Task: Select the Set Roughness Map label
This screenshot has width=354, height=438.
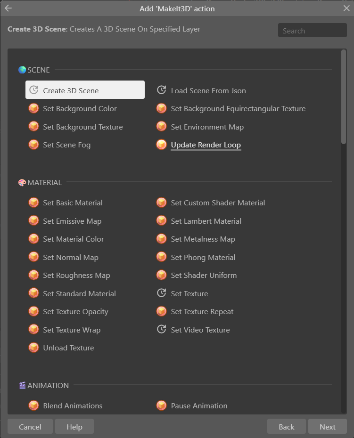Action: coord(76,276)
